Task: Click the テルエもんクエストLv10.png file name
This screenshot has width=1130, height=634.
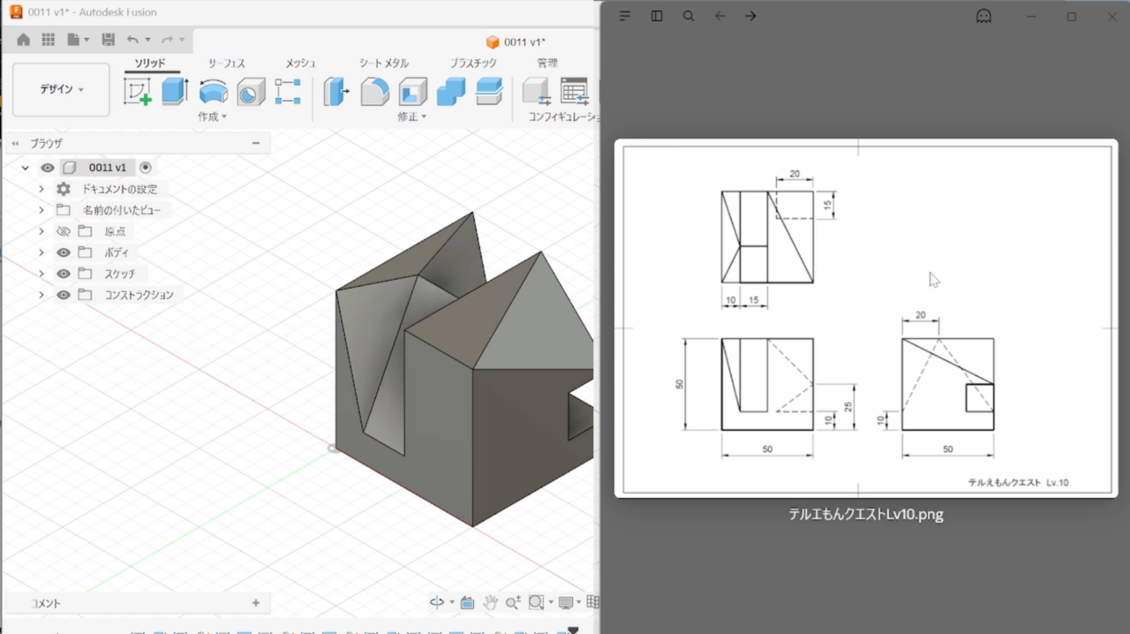Action: [866, 515]
